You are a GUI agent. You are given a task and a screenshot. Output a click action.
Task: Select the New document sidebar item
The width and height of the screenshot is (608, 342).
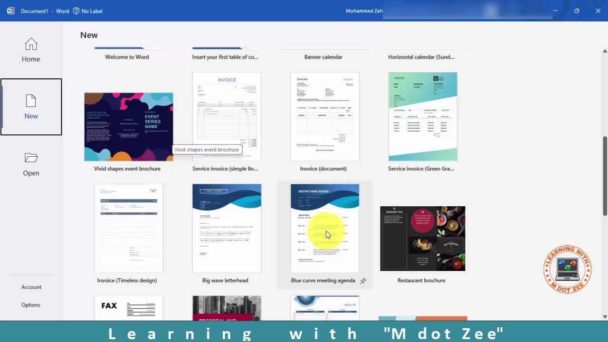click(31, 107)
